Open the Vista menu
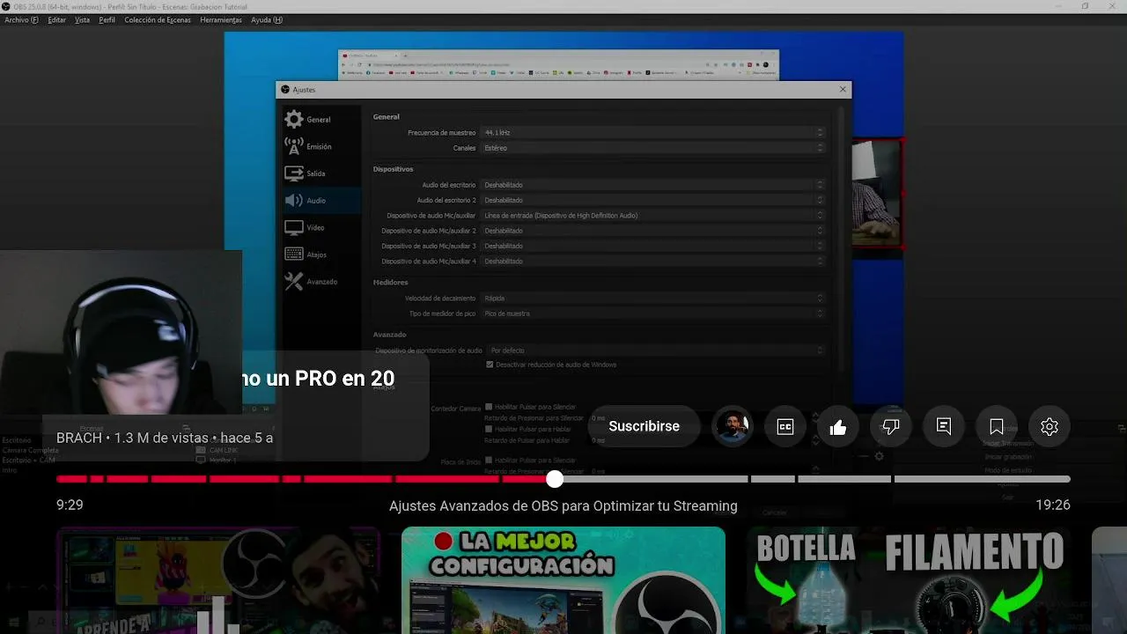Screen dimensions: 1127x634 tap(82, 19)
